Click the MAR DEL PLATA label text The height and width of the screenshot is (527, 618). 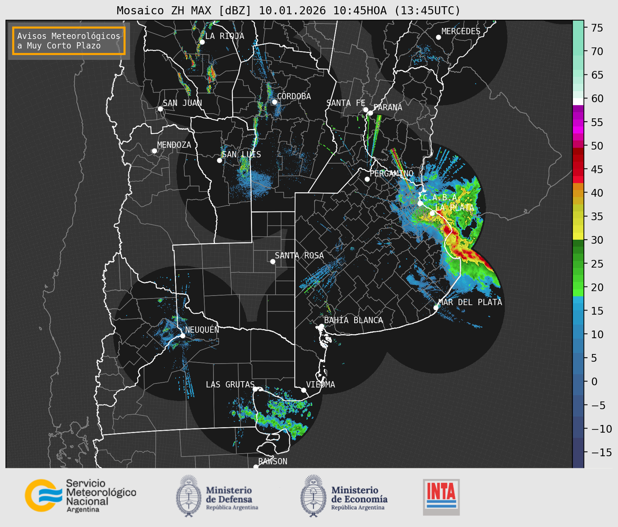(x=470, y=302)
